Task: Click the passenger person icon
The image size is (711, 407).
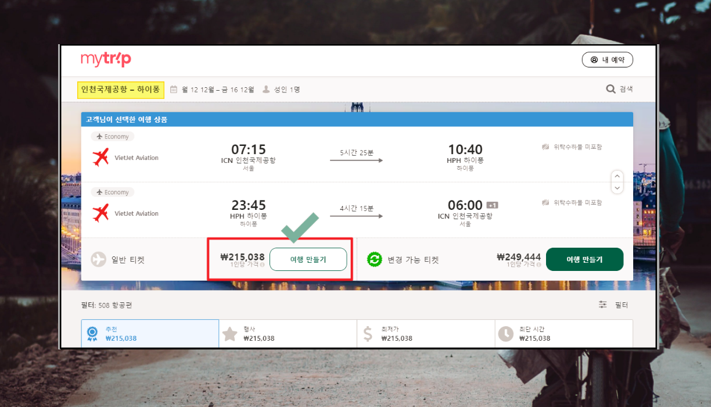Action: tap(266, 90)
